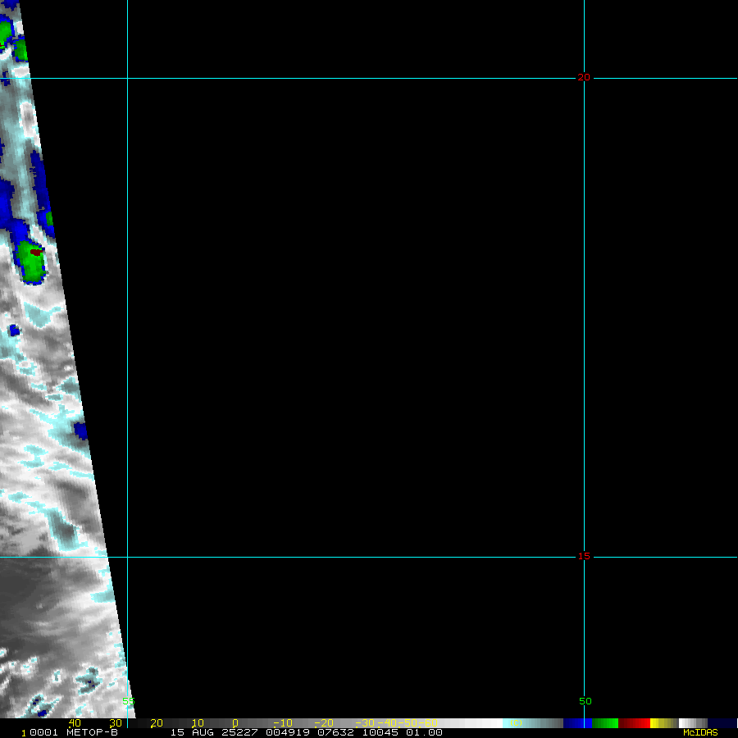
Task: Pick the cyan segment of the color bar
Action: point(533,723)
